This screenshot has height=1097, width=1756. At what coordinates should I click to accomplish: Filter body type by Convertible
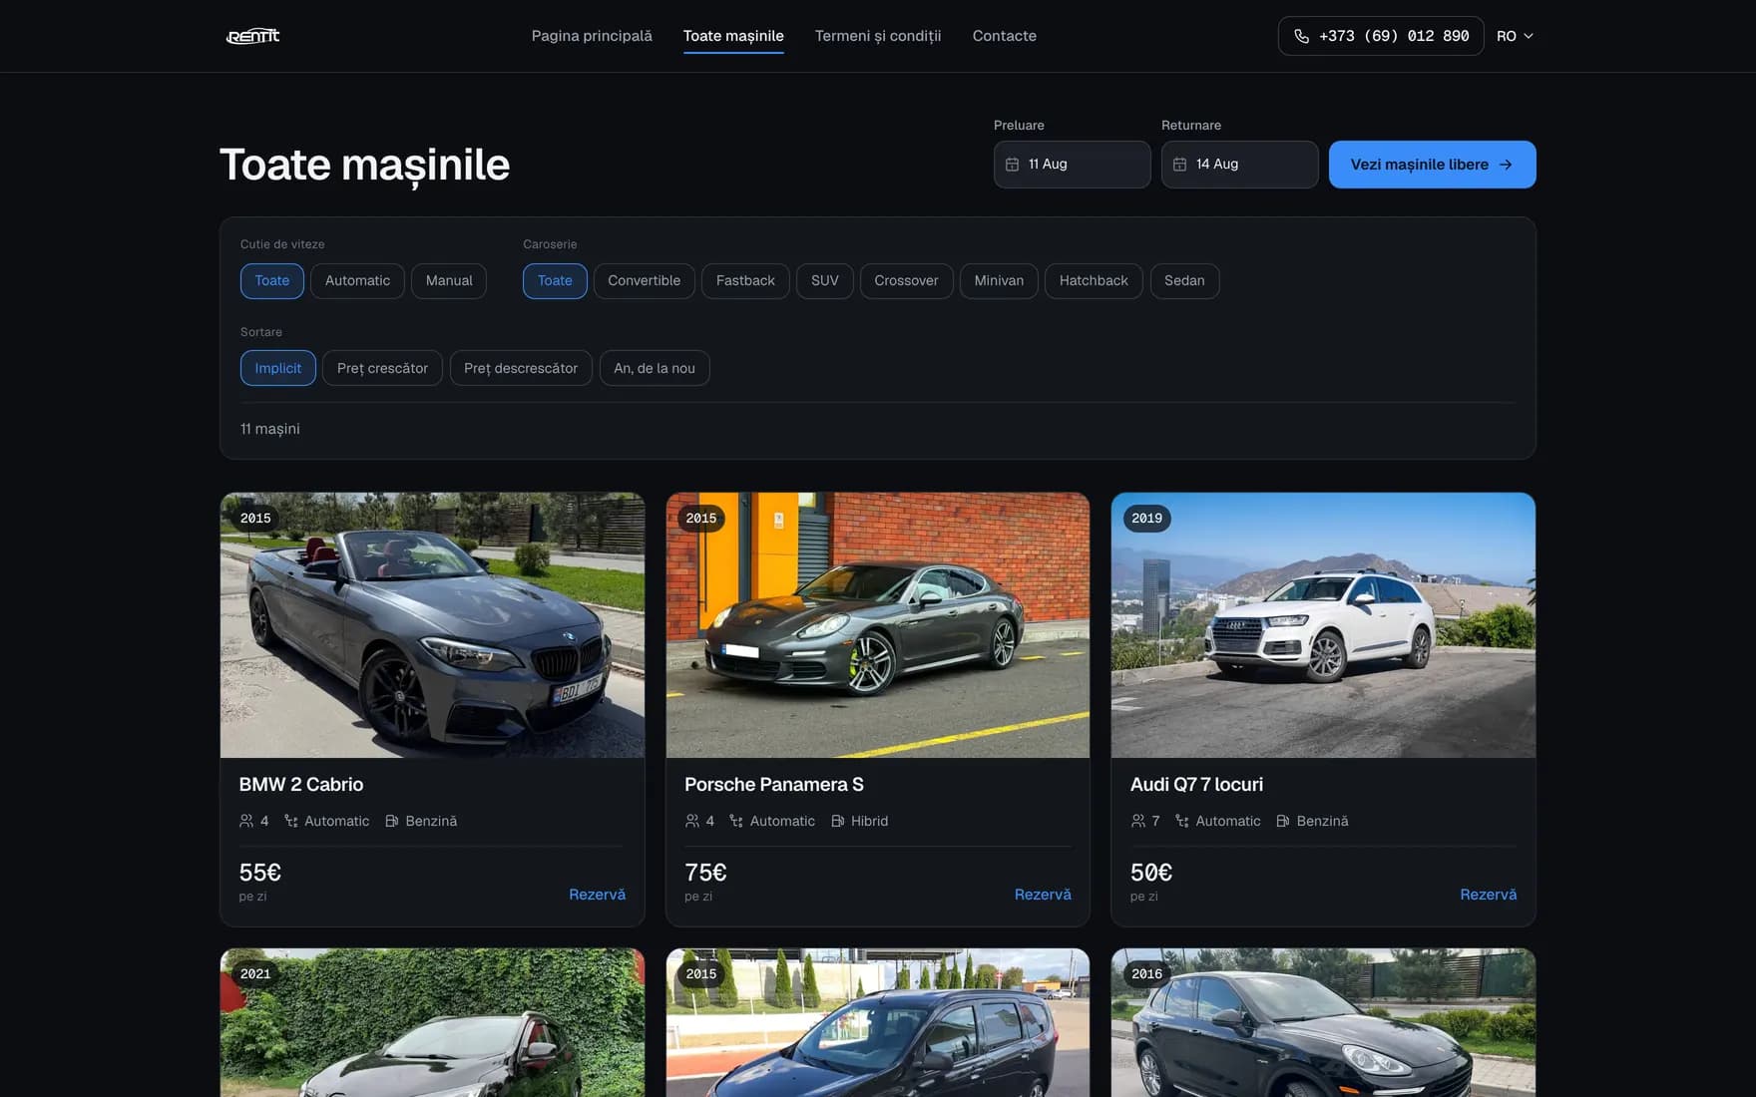coord(645,281)
